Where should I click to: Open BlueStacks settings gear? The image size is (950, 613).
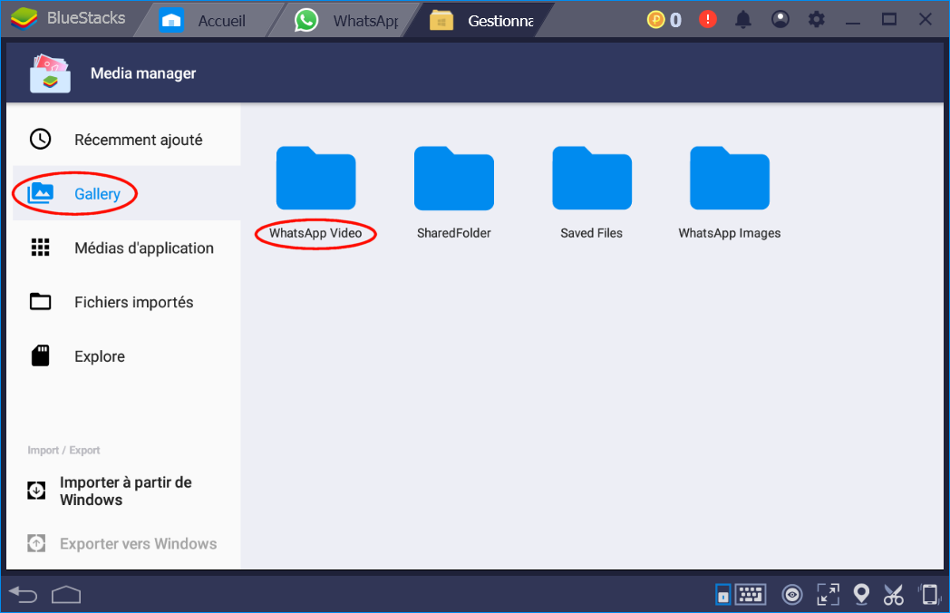click(817, 19)
